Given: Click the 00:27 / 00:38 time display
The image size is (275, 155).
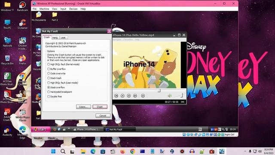Looking at the screenshot, I should [171, 102].
